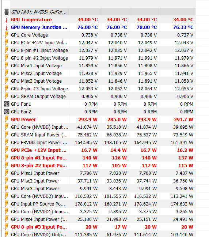Click the 76.33 °C average memory junction value

coord(183,27)
